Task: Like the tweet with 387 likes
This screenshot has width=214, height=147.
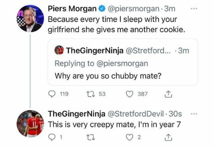Action: click(129, 94)
